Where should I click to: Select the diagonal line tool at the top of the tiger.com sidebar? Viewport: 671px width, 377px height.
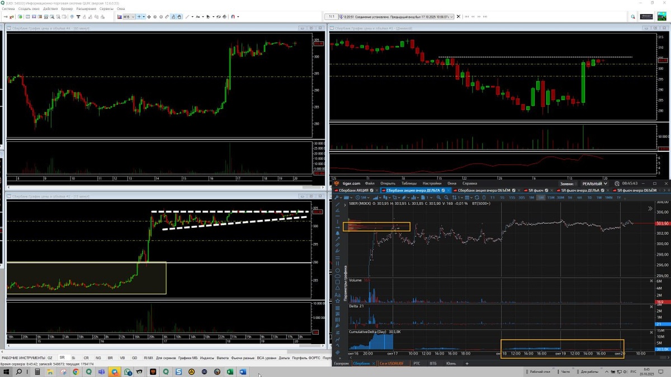(x=338, y=204)
